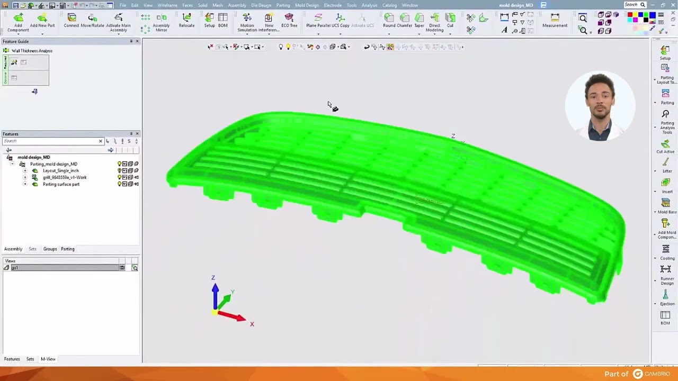Select the Add New Part tool

click(42, 21)
